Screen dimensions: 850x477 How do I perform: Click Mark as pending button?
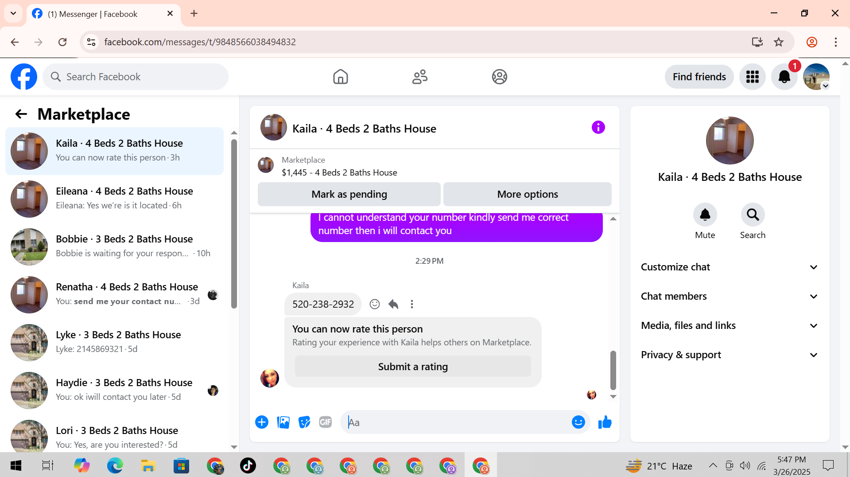pos(349,194)
